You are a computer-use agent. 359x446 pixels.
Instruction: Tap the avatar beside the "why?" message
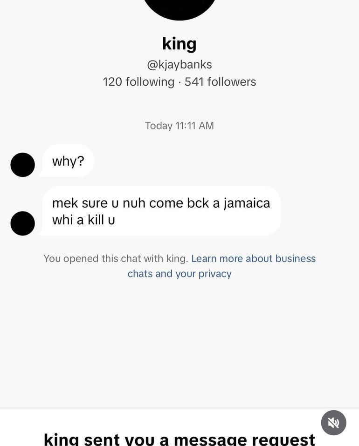click(22, 165)
